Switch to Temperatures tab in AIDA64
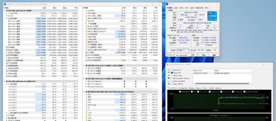Viewport: 276px width, 121px height. (172, 88)
